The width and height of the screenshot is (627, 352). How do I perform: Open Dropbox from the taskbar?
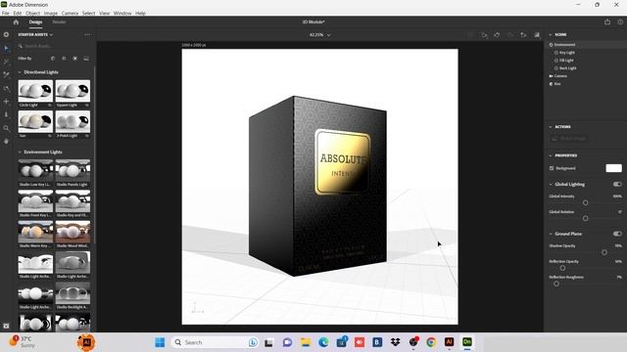[x=395, y=342]
